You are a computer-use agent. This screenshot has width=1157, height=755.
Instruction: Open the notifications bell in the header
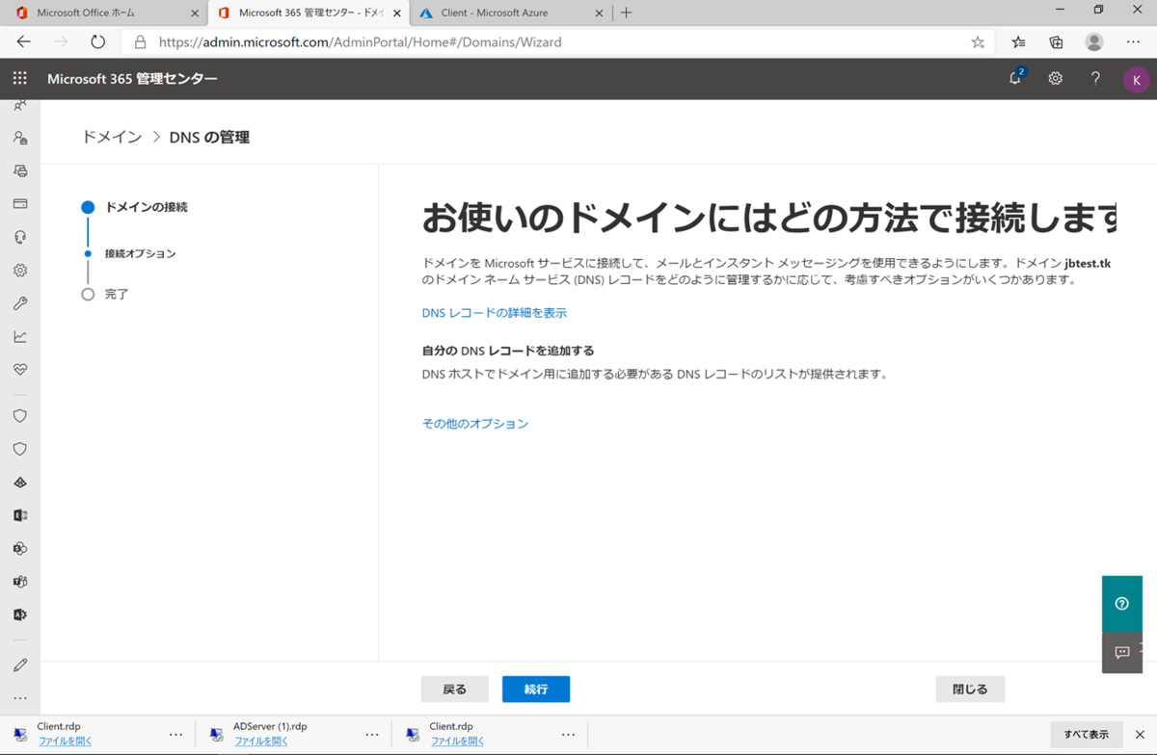[1015, 78]
